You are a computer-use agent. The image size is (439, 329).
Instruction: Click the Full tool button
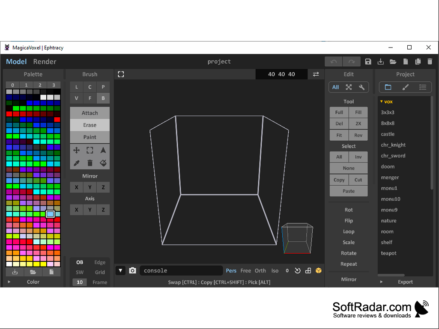tap(339, 112)
